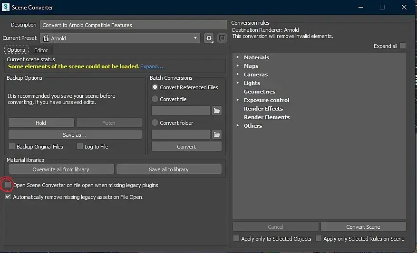The height and width of the screenshot is (253, 417).
Task: Click the preset settings gear icon
Action: [209, 38]
